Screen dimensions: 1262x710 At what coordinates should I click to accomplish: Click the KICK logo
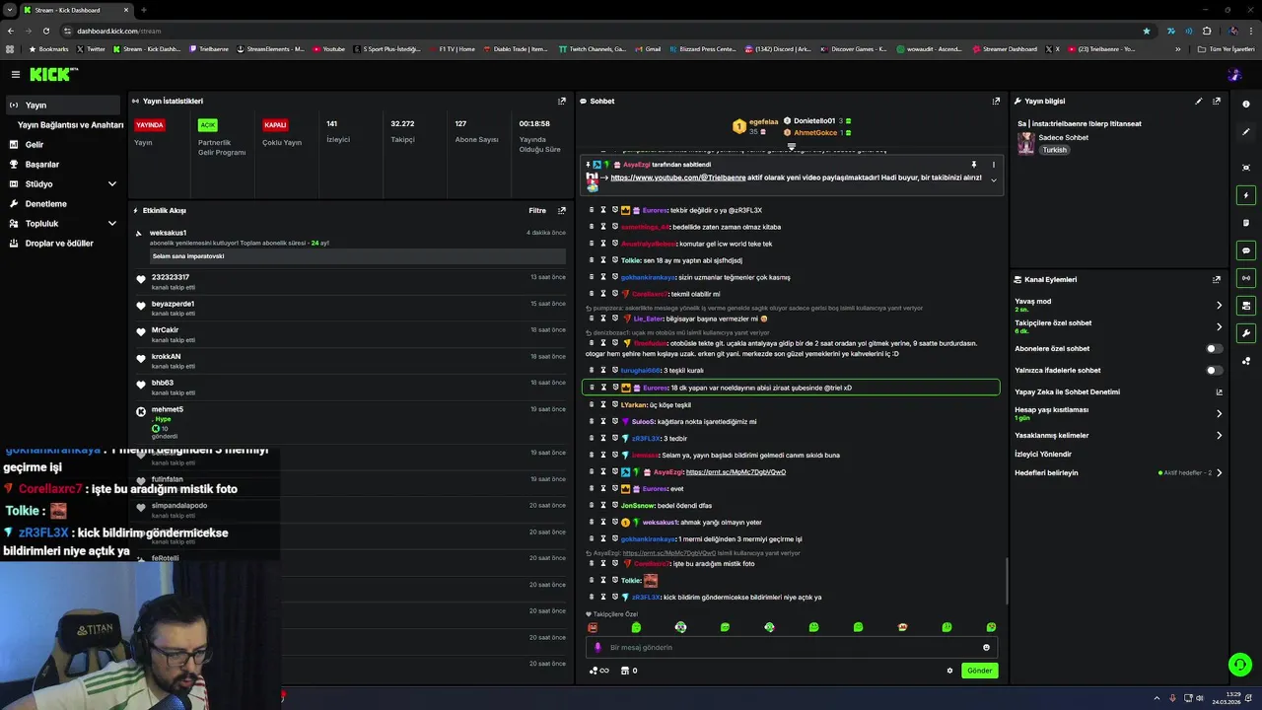coord(51,74)
